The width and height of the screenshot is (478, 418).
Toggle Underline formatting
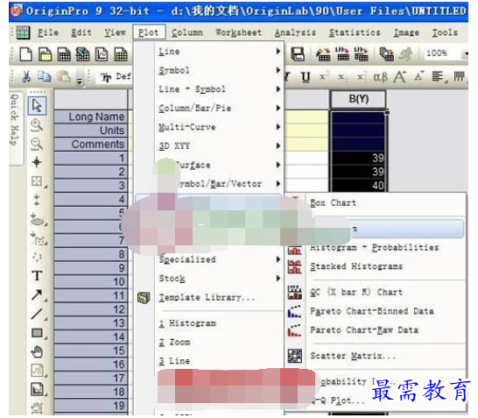(306, 77)
